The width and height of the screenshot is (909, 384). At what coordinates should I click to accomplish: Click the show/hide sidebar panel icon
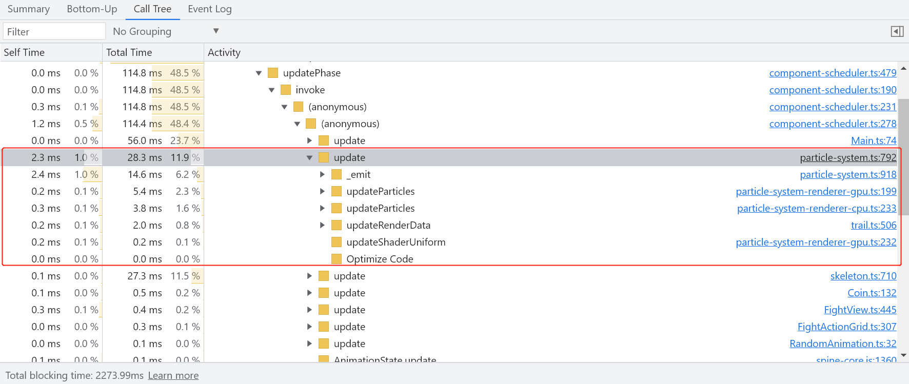coord(897,32)
